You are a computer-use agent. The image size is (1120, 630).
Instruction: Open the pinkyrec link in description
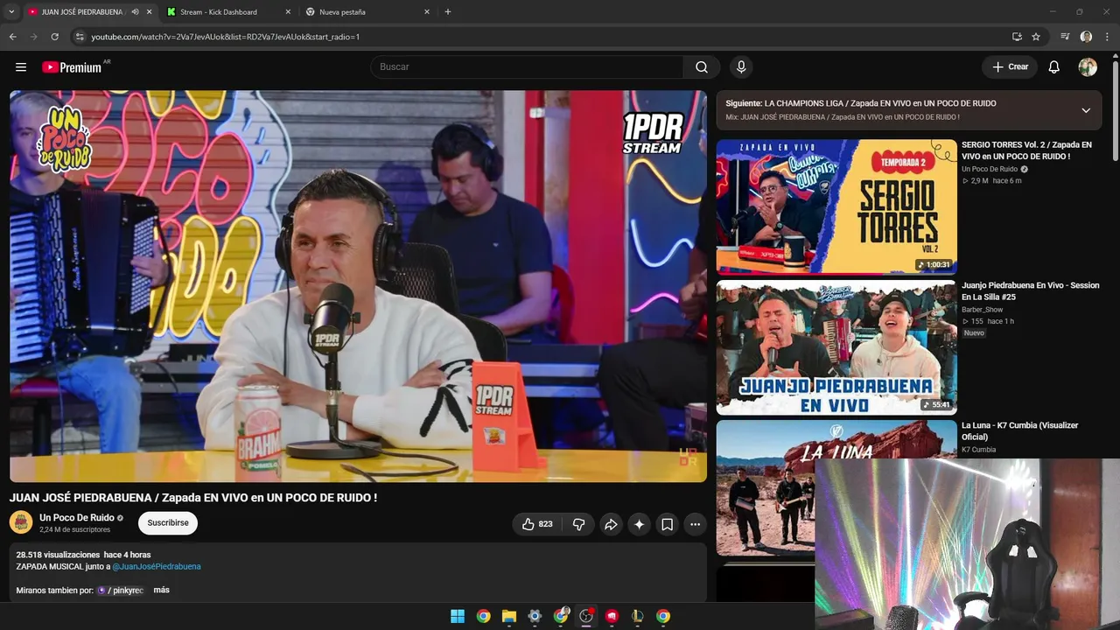pyautogui.click(x=122, y=591)
